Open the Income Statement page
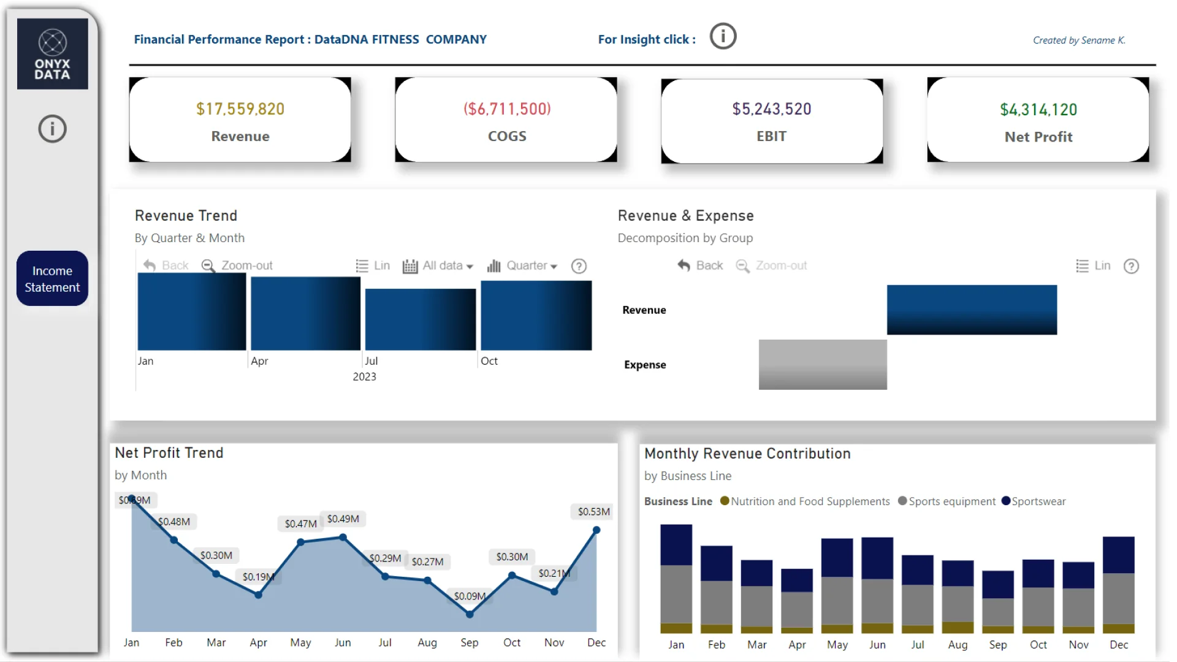Screen dimensions: 1177x662 click(52, 279)
